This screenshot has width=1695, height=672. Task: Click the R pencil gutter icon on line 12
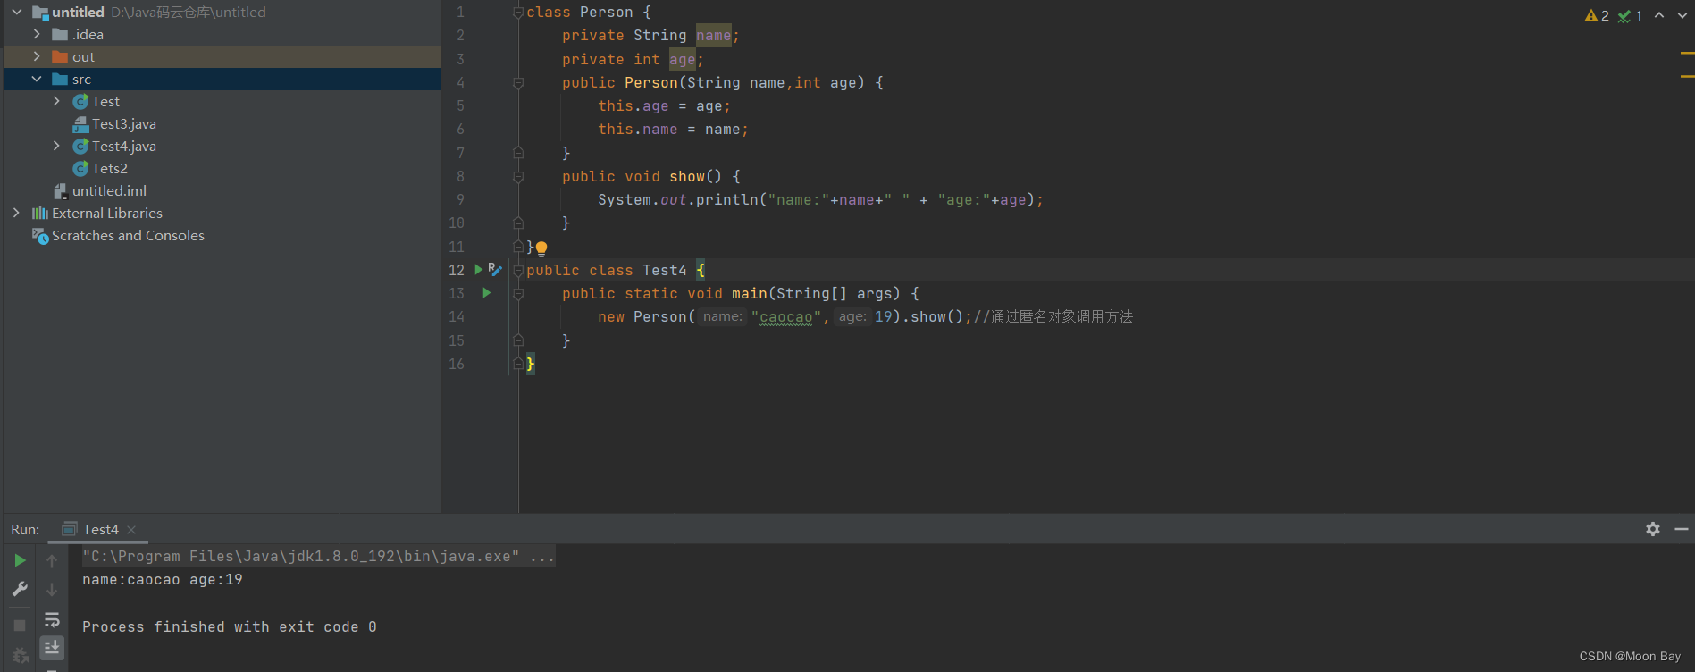coord(494,269)
